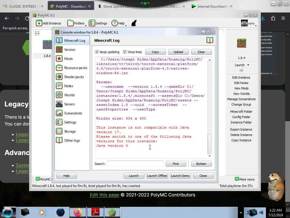290x218 pixels.
Task: Click Launch in console window
Action: (x=134, y=175)
